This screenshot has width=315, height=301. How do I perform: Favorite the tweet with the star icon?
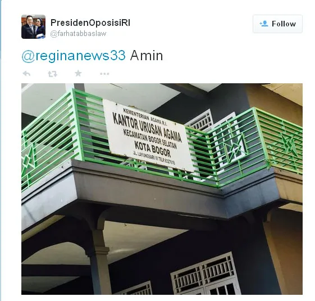tap(78, 73)
